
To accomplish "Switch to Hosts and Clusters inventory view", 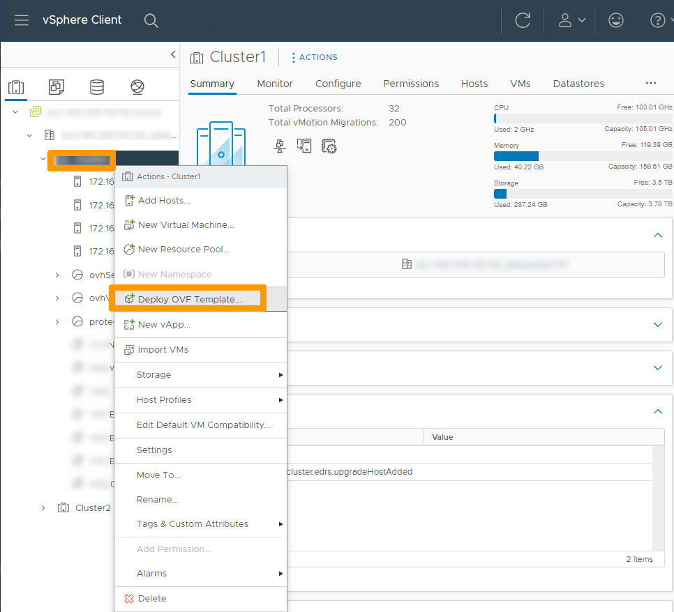I will (x=16, y=87).
